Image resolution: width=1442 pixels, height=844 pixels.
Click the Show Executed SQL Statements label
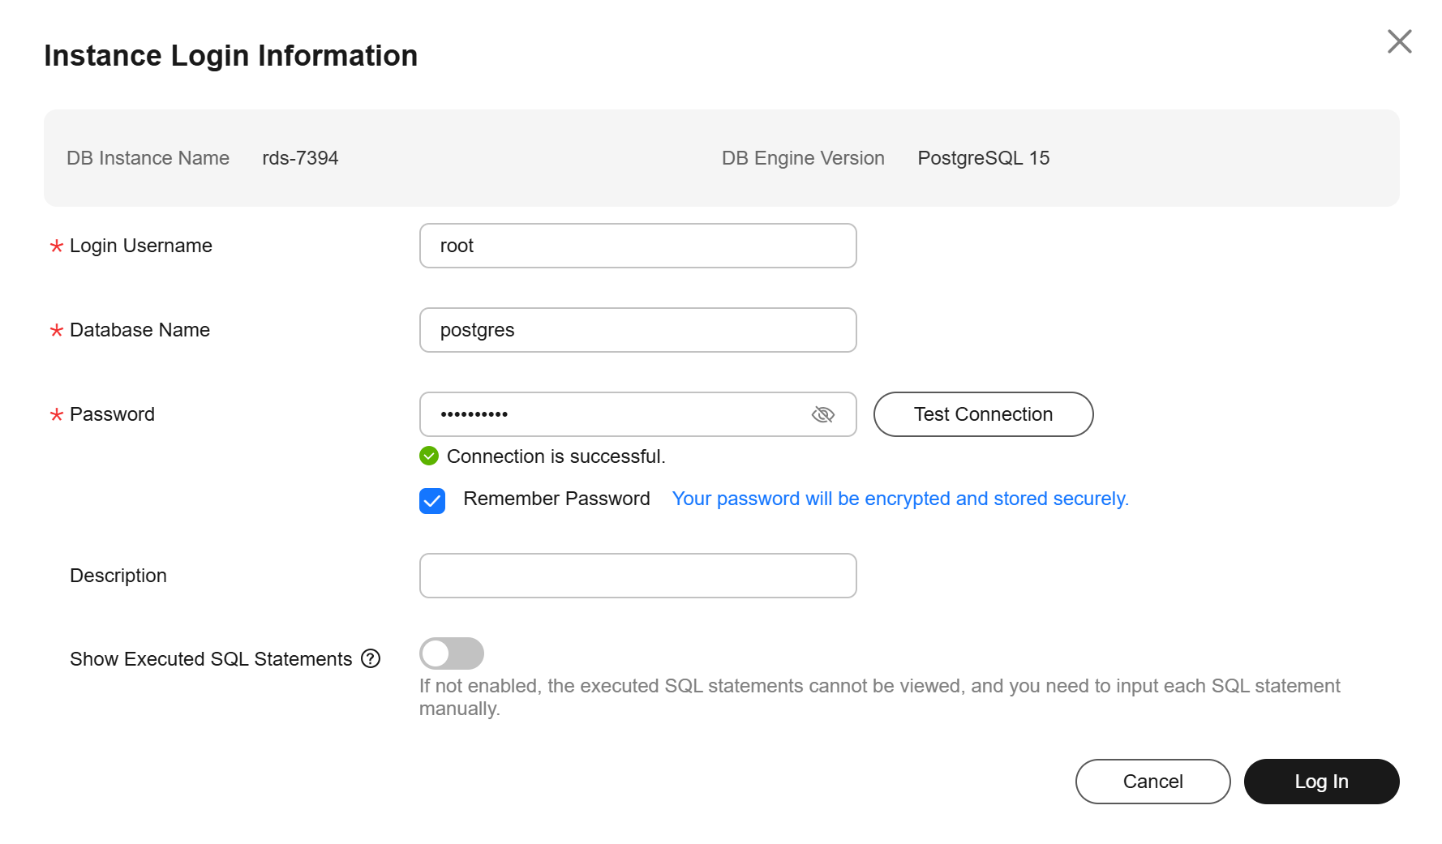tap(211, 659)
